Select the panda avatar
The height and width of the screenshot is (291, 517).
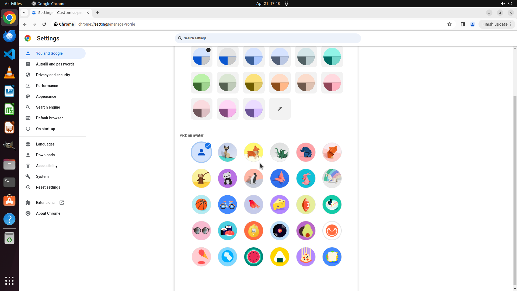(227, 178)
